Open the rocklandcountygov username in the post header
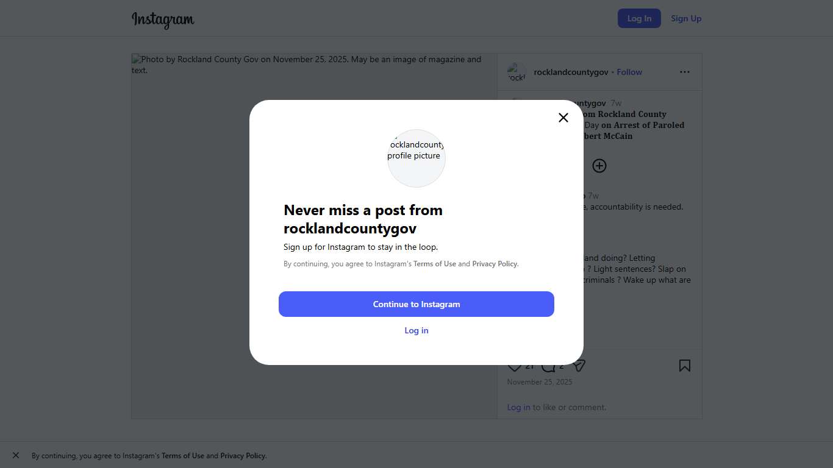Screen dimensions: 833x468 pos(571,72)
